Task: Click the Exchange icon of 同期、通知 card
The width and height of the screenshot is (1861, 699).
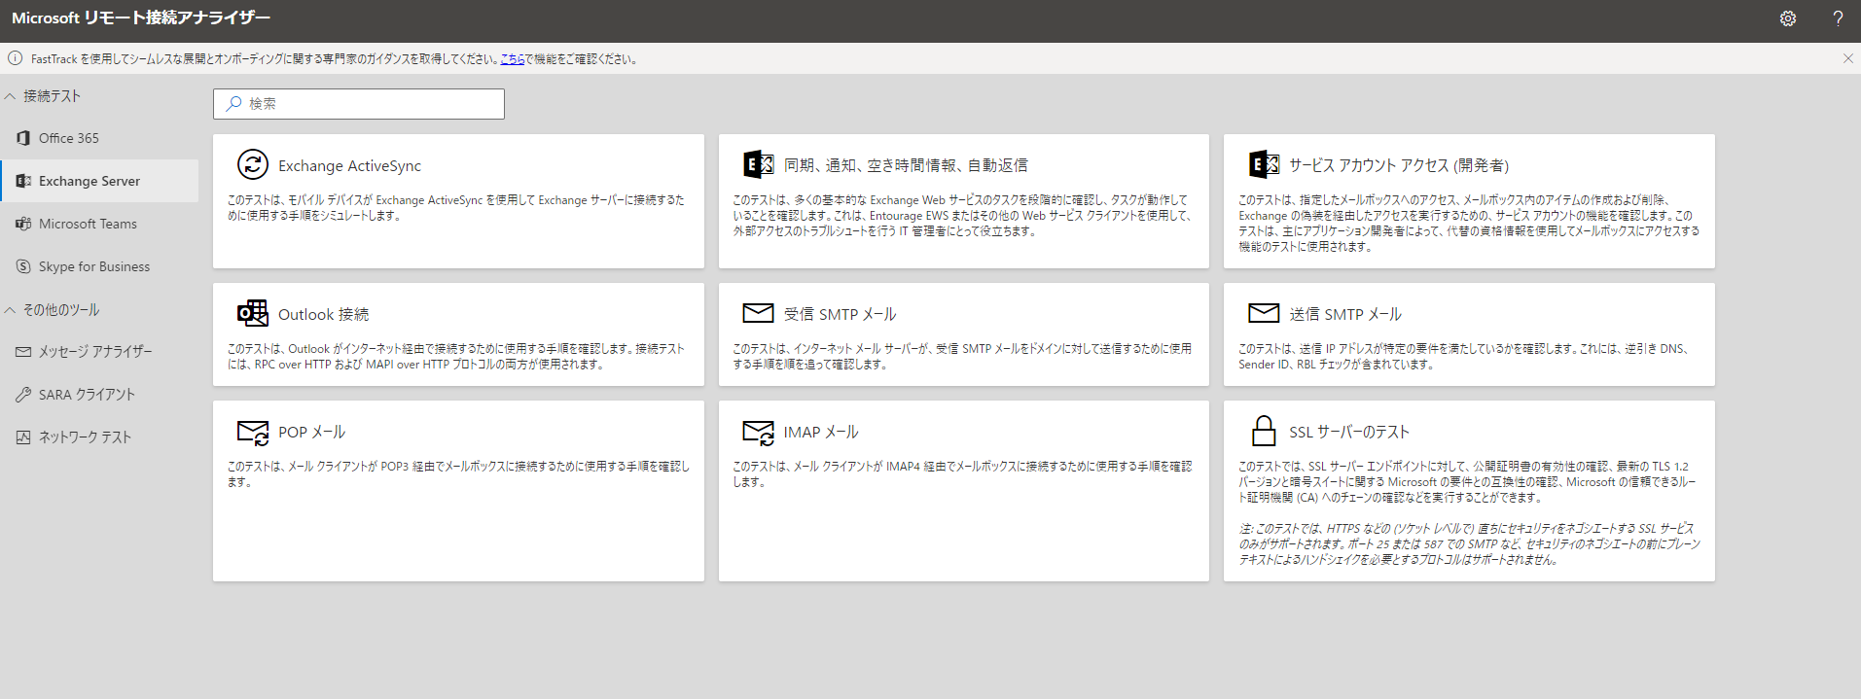Action: (x=758, y=164)
